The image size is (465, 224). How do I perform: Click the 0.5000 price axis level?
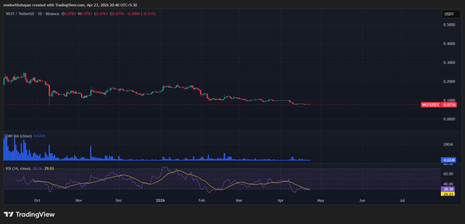pyautogui.click(x=449, y=25)
